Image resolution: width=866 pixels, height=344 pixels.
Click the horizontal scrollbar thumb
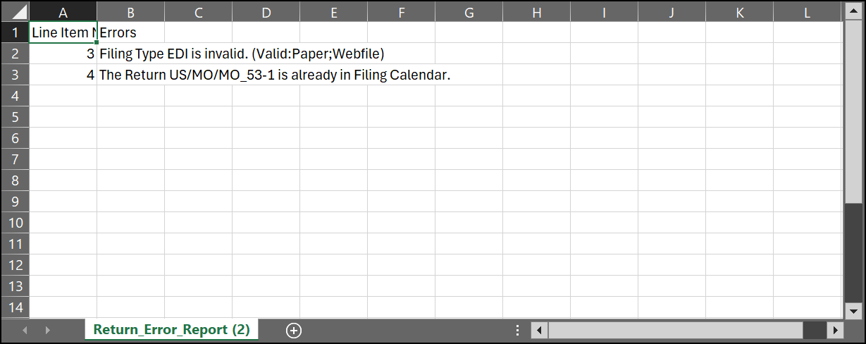(675, 330)
